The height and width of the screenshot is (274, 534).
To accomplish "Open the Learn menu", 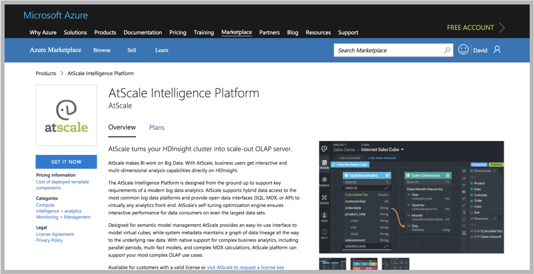I will pos(162,50).
